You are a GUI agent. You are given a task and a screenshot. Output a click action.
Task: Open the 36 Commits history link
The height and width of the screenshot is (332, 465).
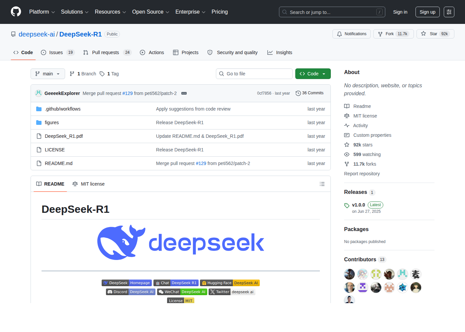(310, 93)
